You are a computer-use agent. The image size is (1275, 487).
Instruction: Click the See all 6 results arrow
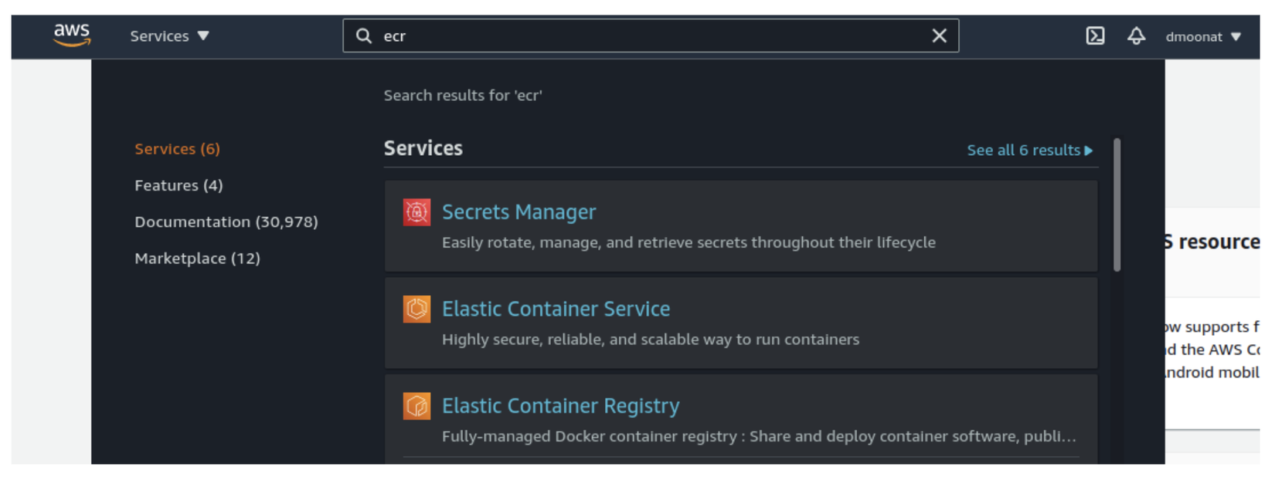1089,150
